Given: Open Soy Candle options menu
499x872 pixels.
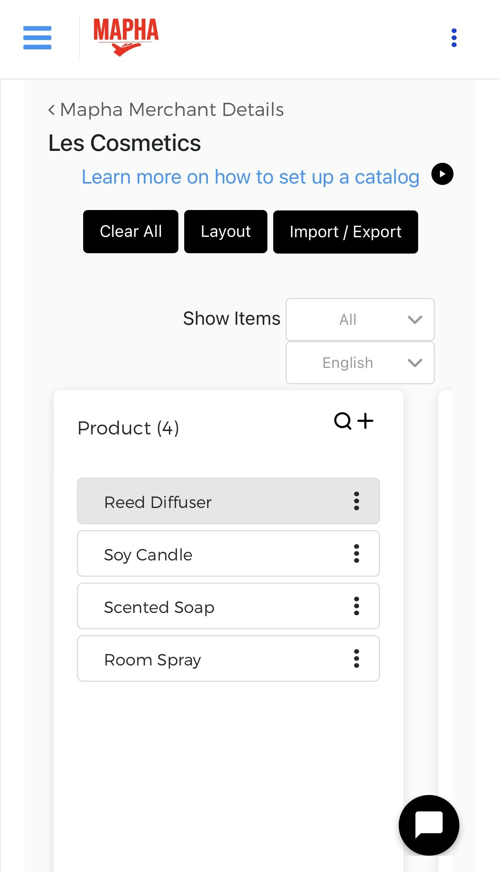Looking at the screenshot, I should tap(356, 553).
